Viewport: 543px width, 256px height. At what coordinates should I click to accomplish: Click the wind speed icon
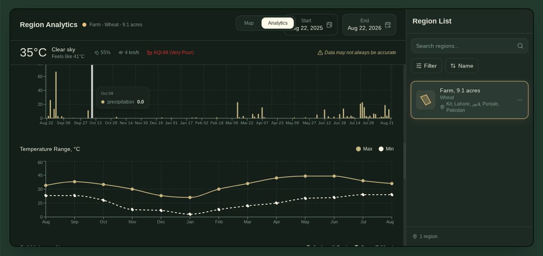121,53
